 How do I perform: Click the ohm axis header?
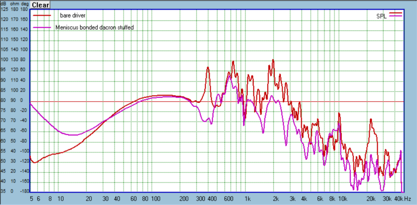point(14,4)
